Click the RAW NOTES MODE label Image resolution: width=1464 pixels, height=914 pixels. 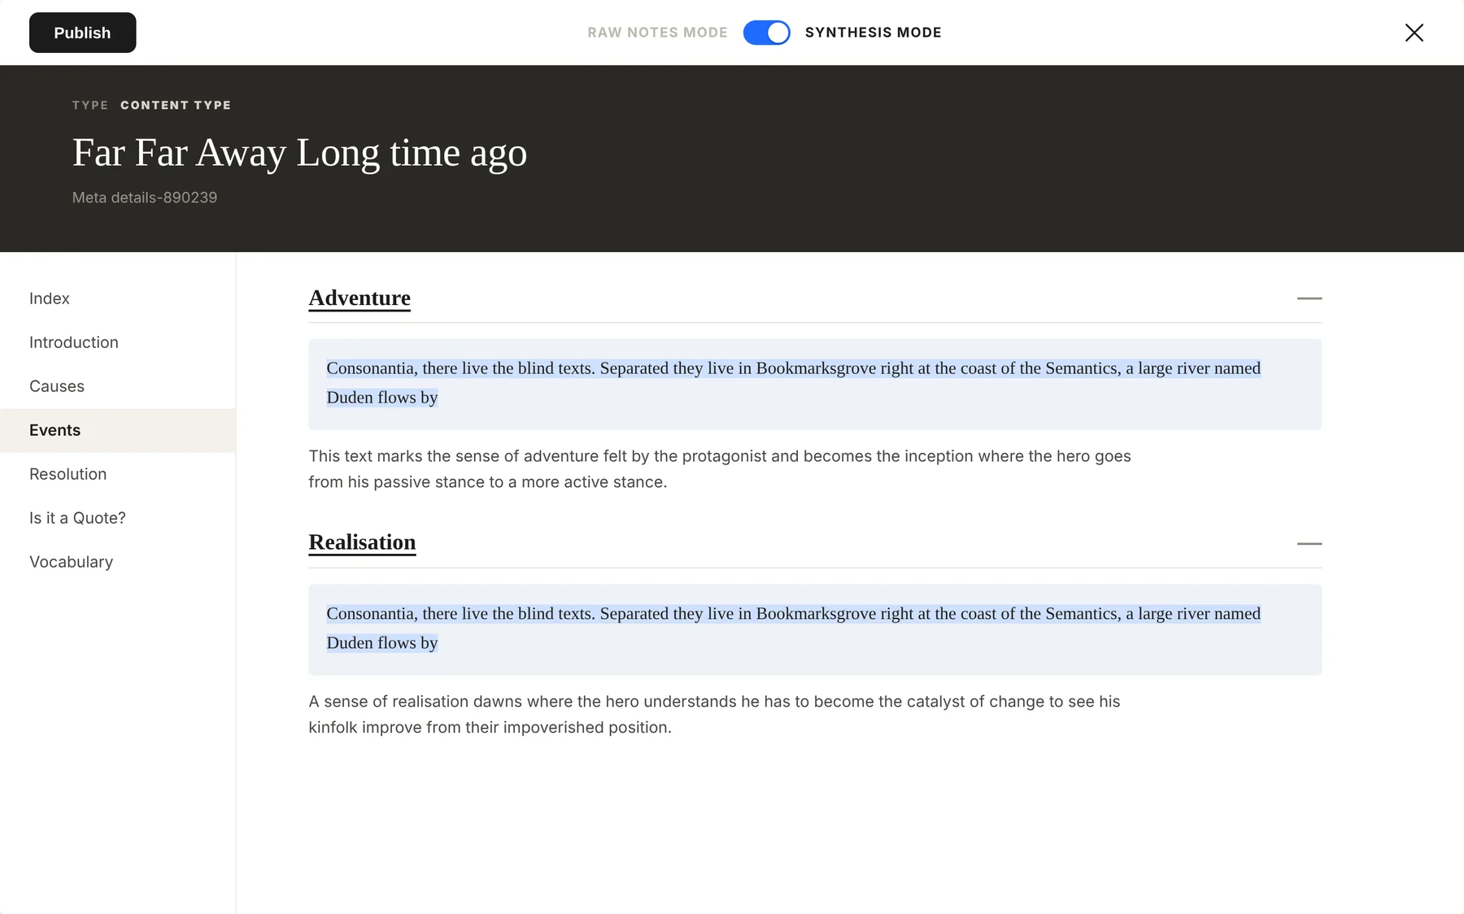point(657,33)
